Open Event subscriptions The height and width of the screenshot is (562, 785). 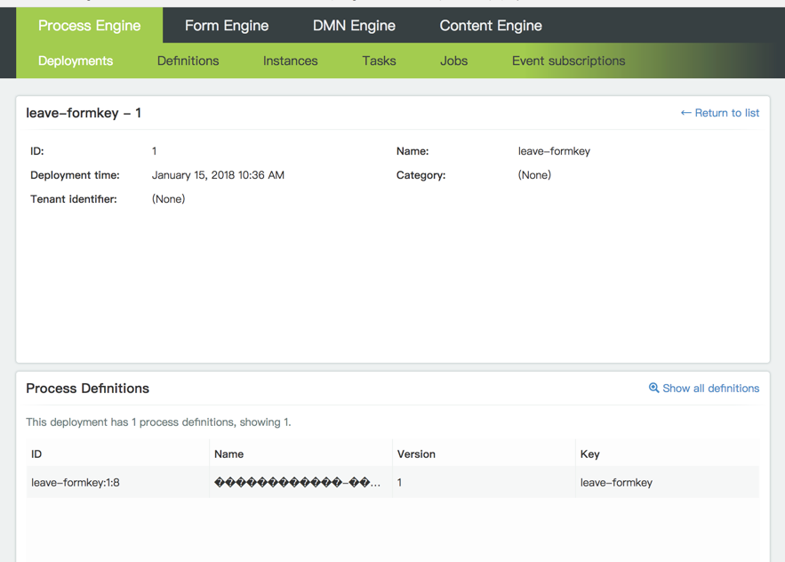[x=568, y=60]
